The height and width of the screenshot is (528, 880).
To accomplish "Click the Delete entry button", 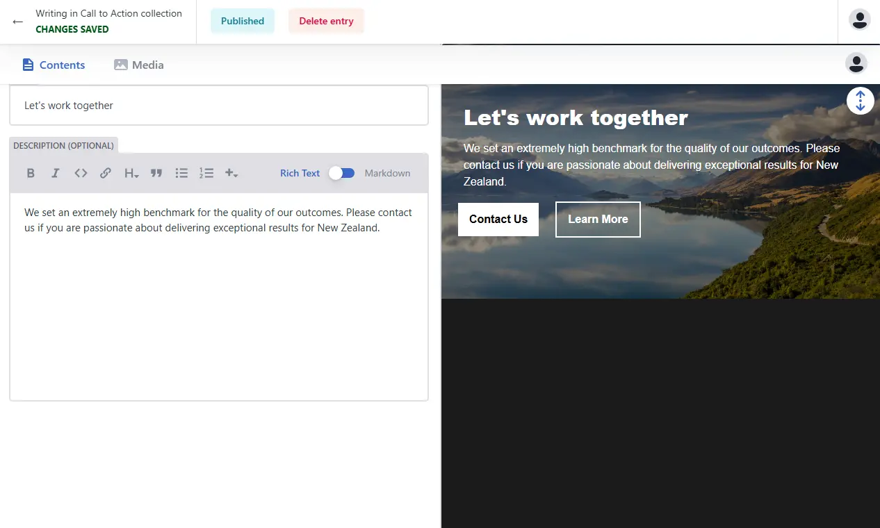I will coord(326,21).
